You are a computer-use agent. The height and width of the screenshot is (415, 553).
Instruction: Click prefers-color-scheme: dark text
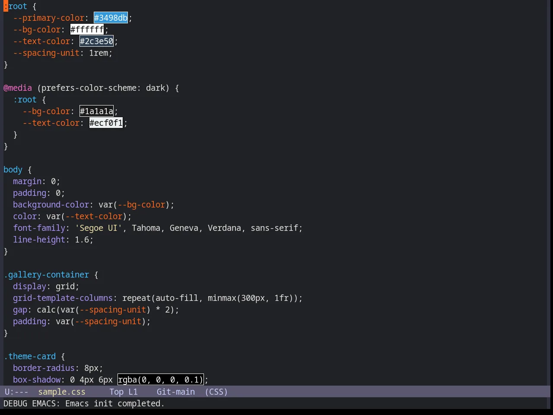pos(103,88)
